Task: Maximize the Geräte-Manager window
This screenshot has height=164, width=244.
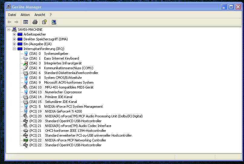Action: (x=231, y=7)
